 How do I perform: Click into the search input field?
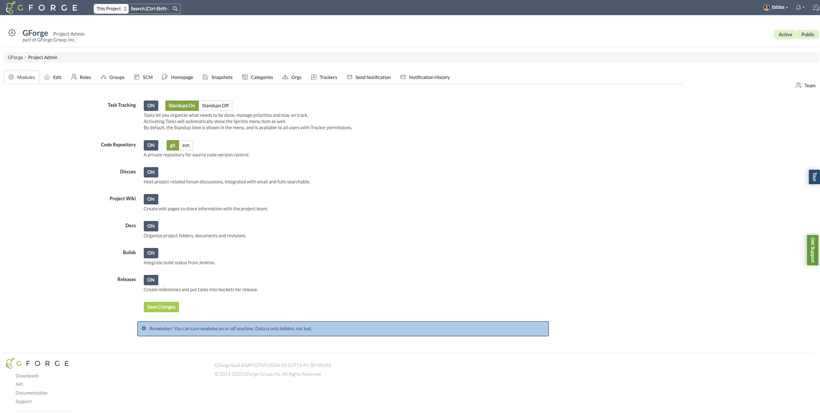click(150, 9)
